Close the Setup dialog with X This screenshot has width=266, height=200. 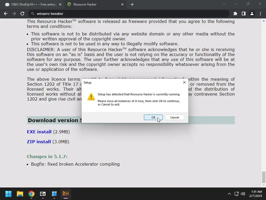(x=184, y=82)
